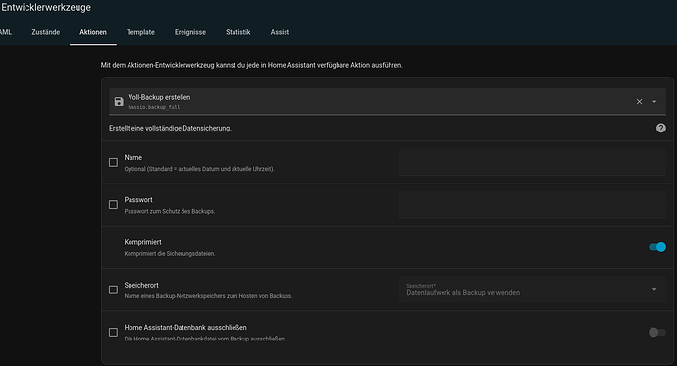Click the Name field description text

point(199,169)
